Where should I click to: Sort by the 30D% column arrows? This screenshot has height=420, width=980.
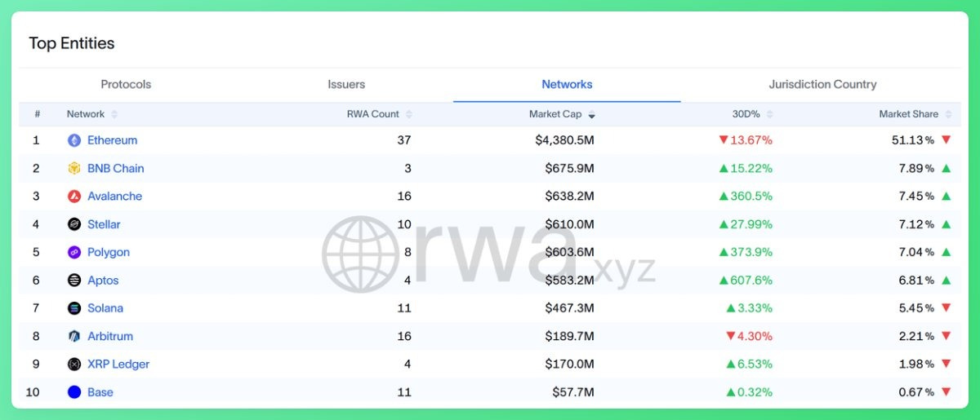coord(770,114)
